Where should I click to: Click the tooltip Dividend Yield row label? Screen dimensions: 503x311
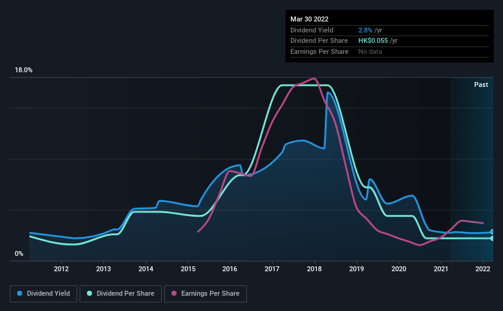pos(312,30)
